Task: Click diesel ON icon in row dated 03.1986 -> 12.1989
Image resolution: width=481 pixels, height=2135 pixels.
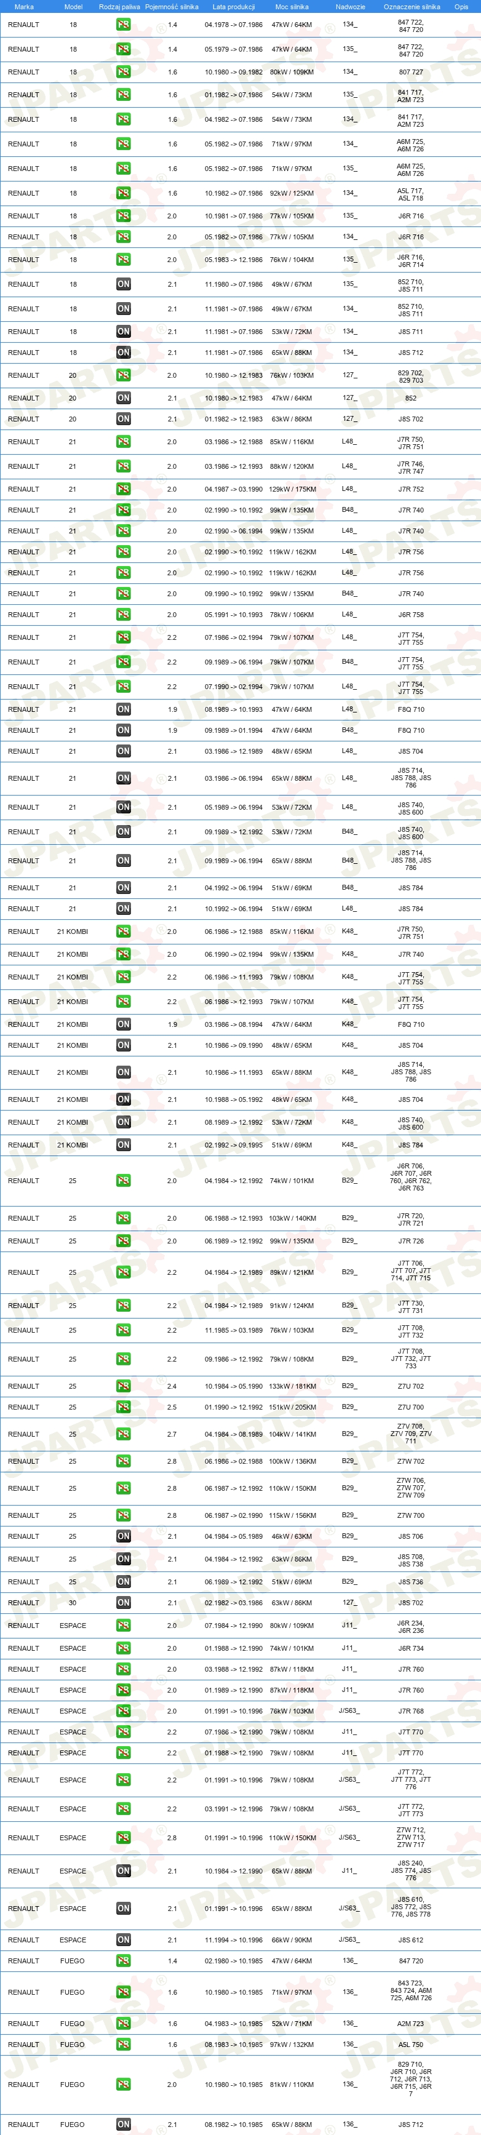Action: (x=124, y=752)
